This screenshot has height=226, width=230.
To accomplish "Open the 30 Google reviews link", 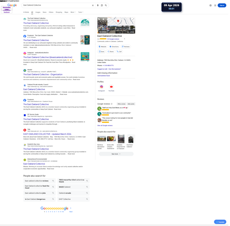I will pyautogui.click(x=113, y=39).
